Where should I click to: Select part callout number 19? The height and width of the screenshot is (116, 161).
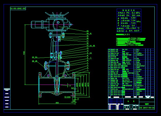tap(87, 36)
